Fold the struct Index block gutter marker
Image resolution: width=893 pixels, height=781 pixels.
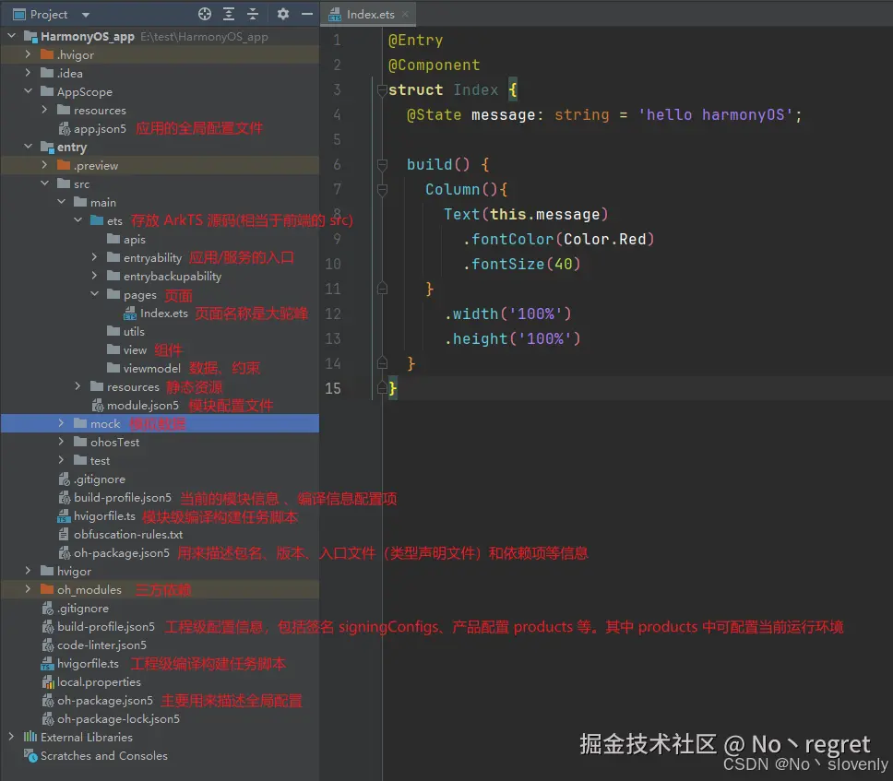click(x=382, y=90)
